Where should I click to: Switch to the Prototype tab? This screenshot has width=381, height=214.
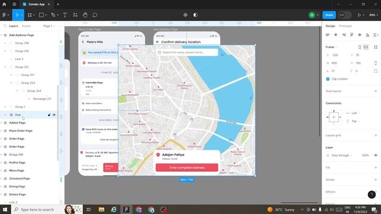pos(345,26)
